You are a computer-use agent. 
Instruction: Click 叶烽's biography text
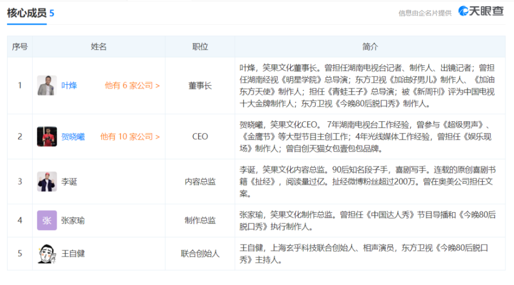(x=367, y=86)
